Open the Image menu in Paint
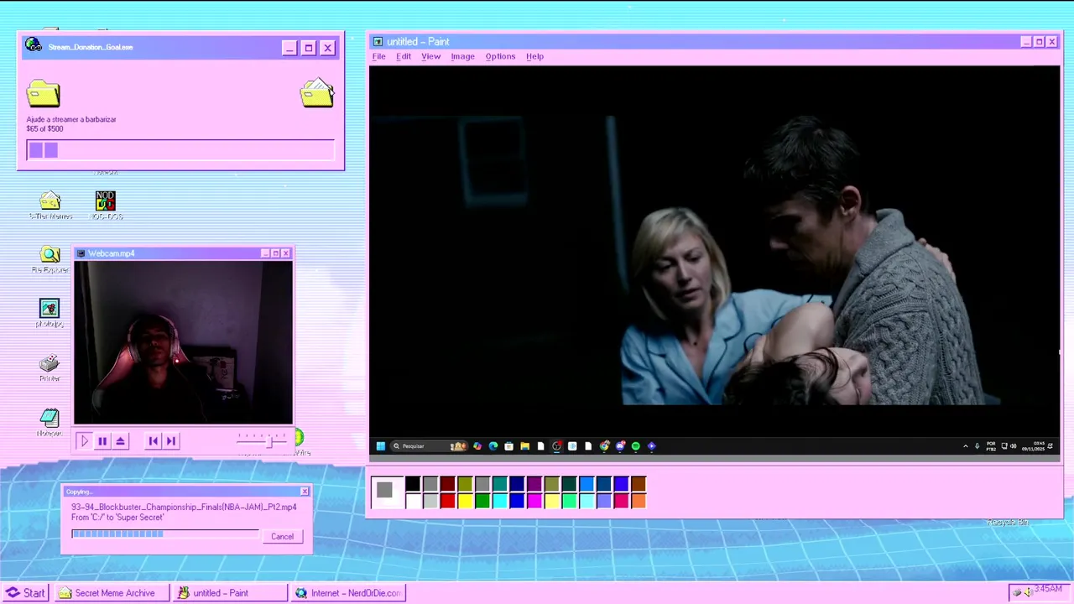Image resolution: width=1074 pixels, height=604 pixels. click(462, 56)
